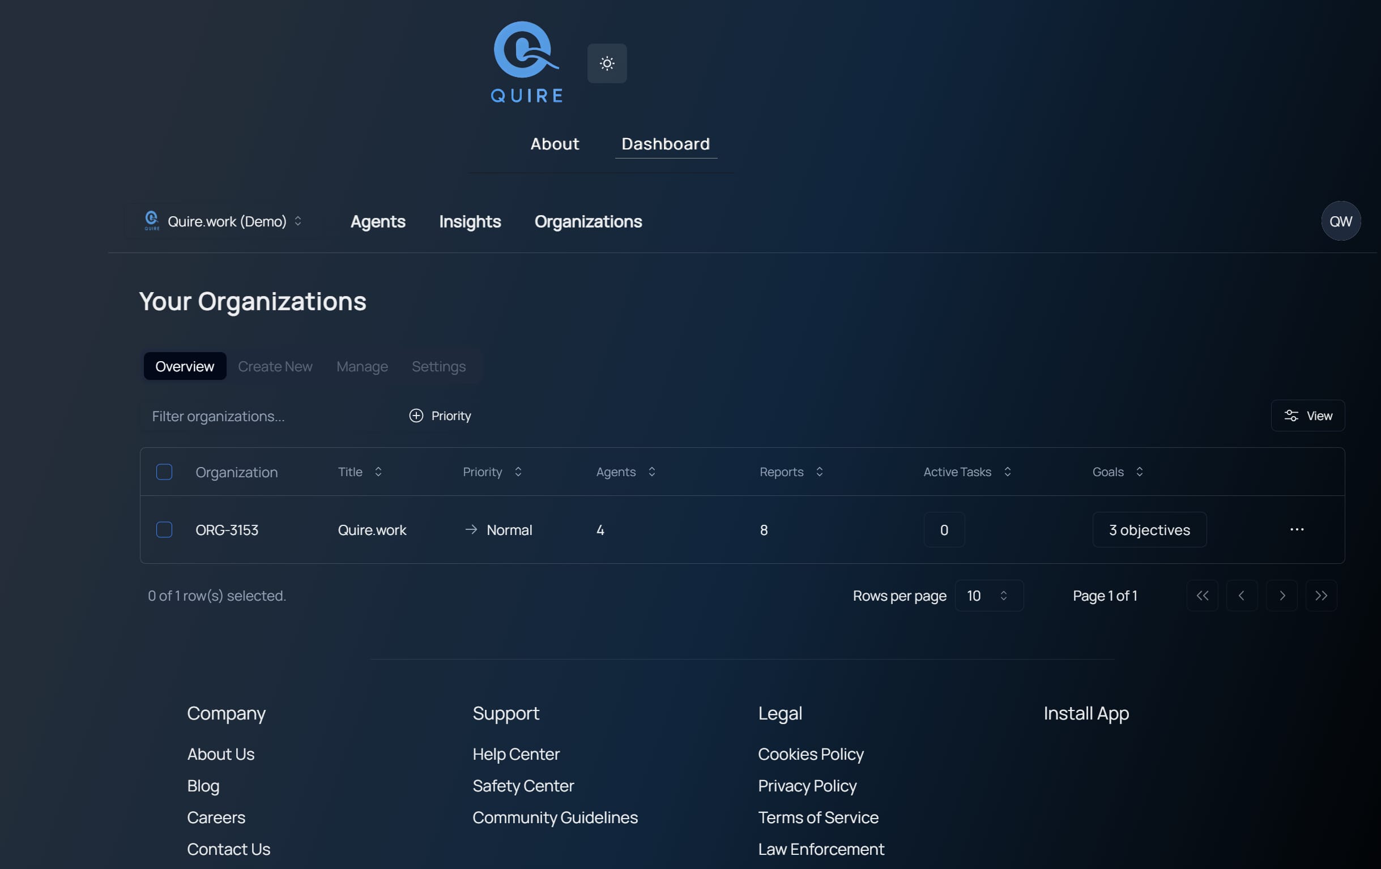
Task: Open row actions ellipsis for ORG-3153
Action: (1297, 529)
